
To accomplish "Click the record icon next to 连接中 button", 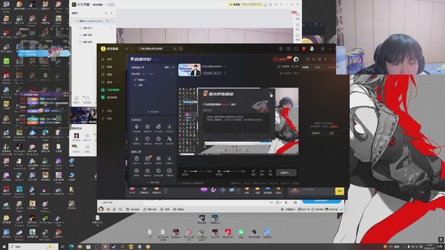I will pyautogui.click(x=261, y=172).
